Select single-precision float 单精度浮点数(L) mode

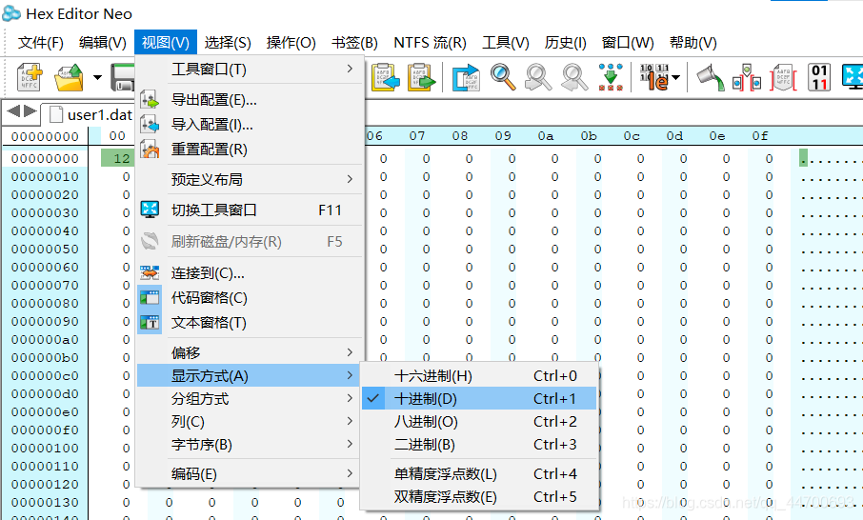click(479, 473)
